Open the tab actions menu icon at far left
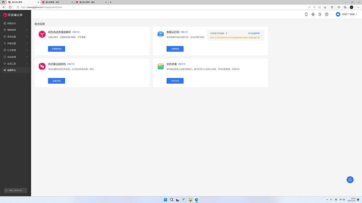The image size is (362, 203). pos(3,2)
